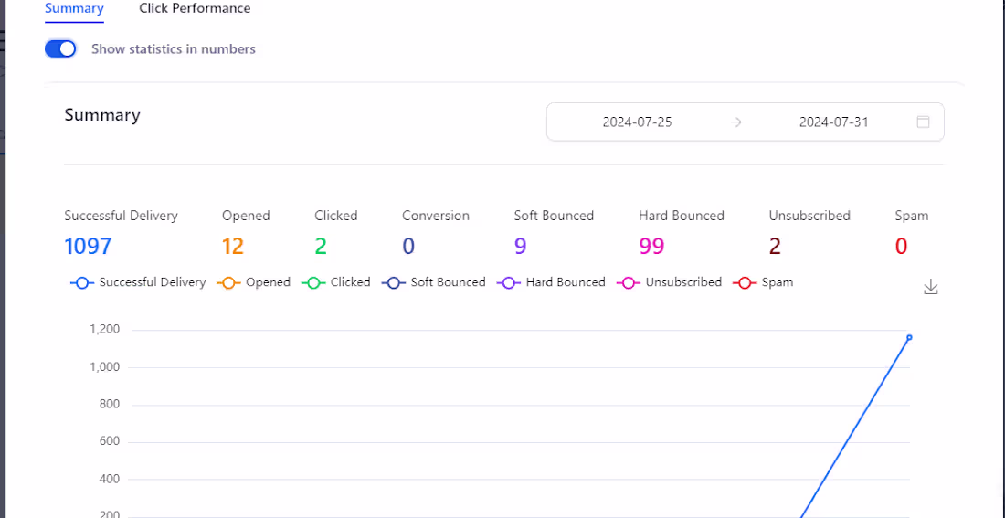The image size is (1005, 518).
Task: Toggle Spam series in chart legend
Action: [x=763, y=282]
